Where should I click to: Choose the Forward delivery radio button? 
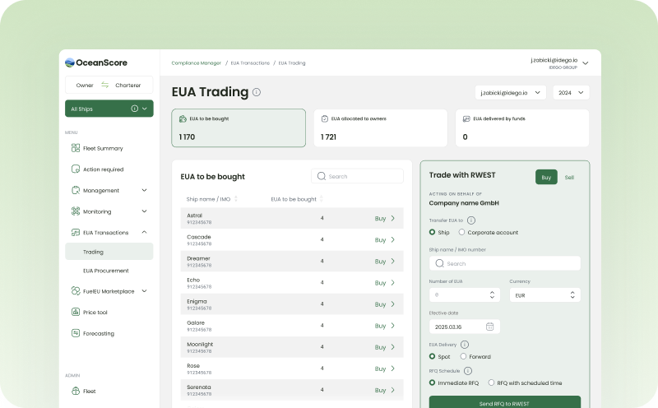click(x=463, y=356)
